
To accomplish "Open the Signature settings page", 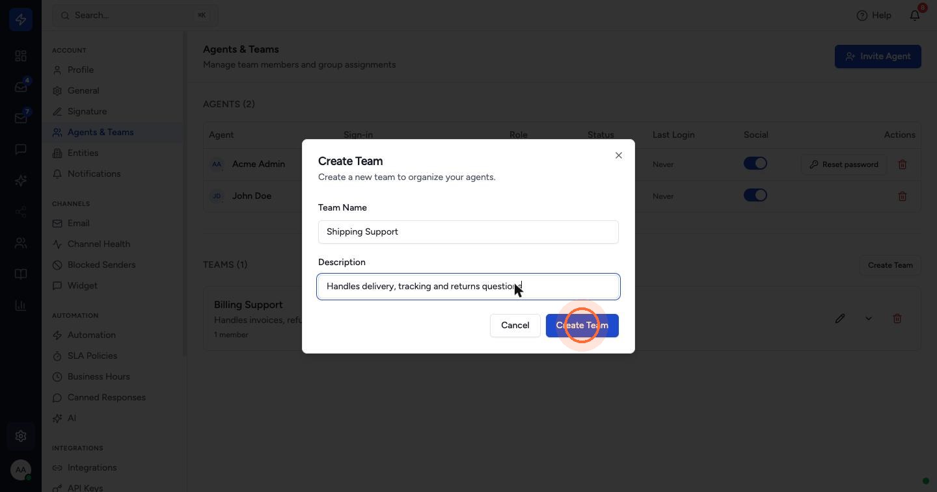I will (87, 111).
